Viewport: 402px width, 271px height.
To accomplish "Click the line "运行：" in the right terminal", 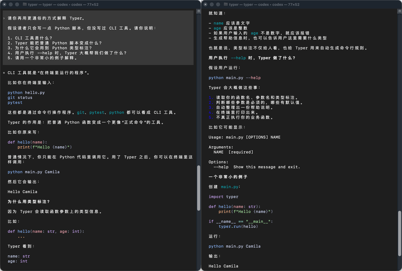I will pos(215,236).
